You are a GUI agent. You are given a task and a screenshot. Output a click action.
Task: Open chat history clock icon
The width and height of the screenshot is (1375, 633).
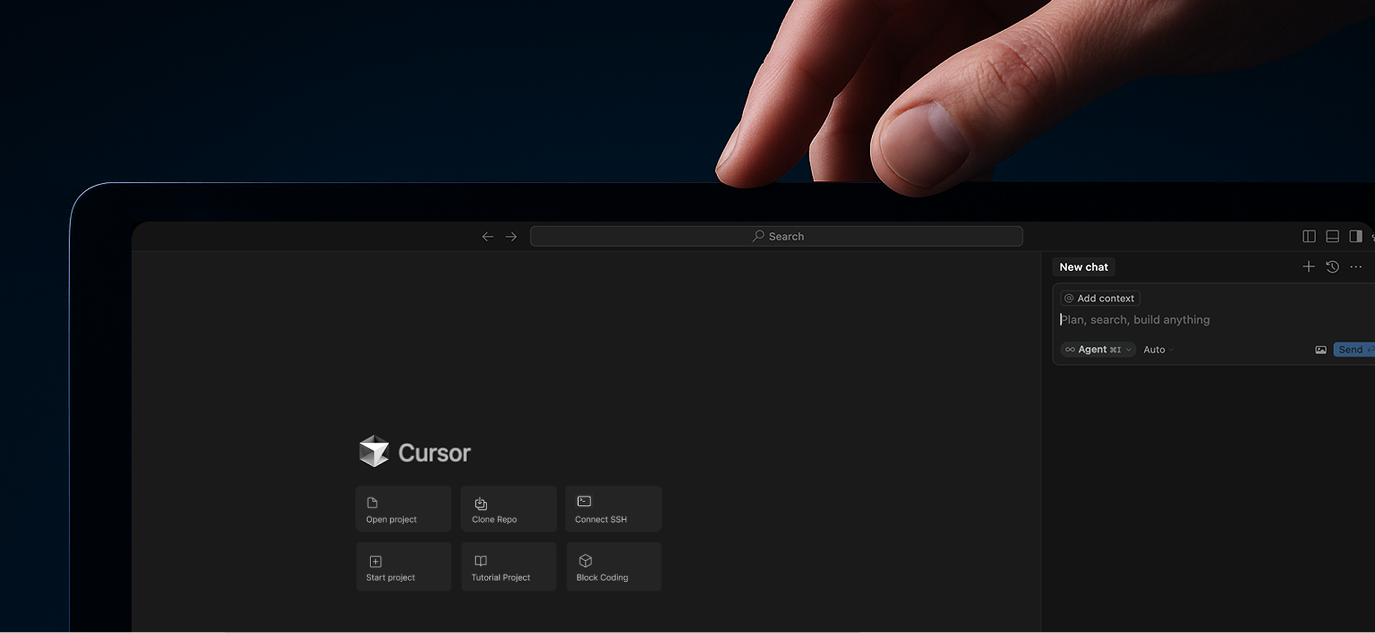(1332, 266)
